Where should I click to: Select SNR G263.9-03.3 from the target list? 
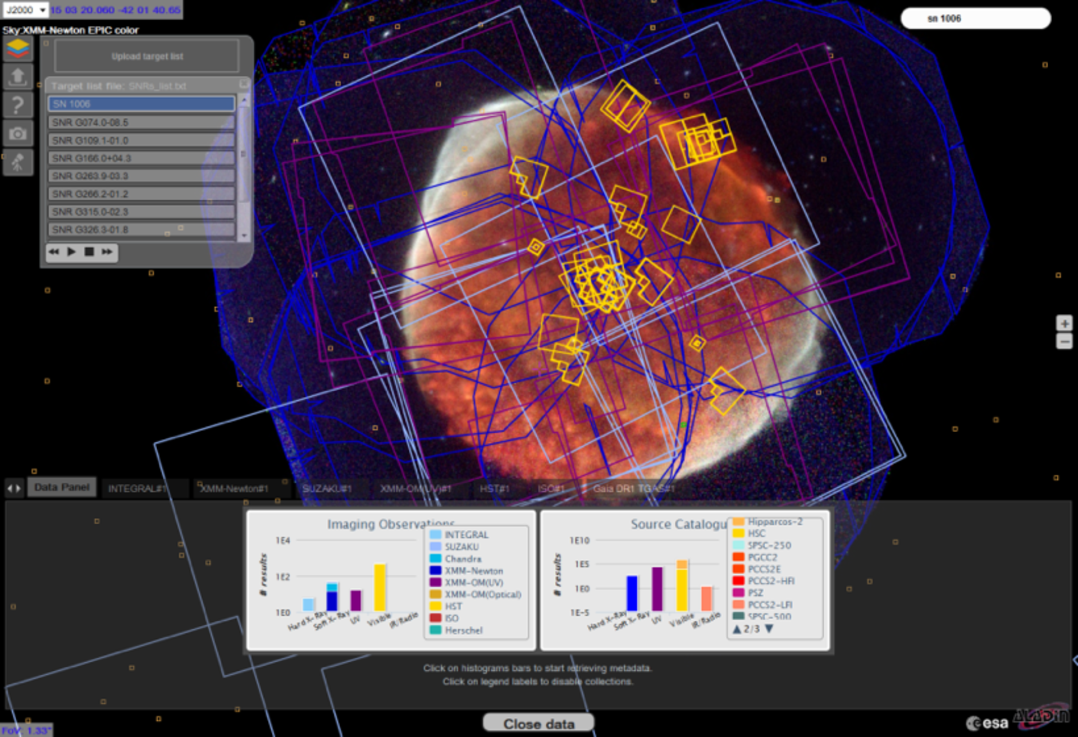coord(140,176)
